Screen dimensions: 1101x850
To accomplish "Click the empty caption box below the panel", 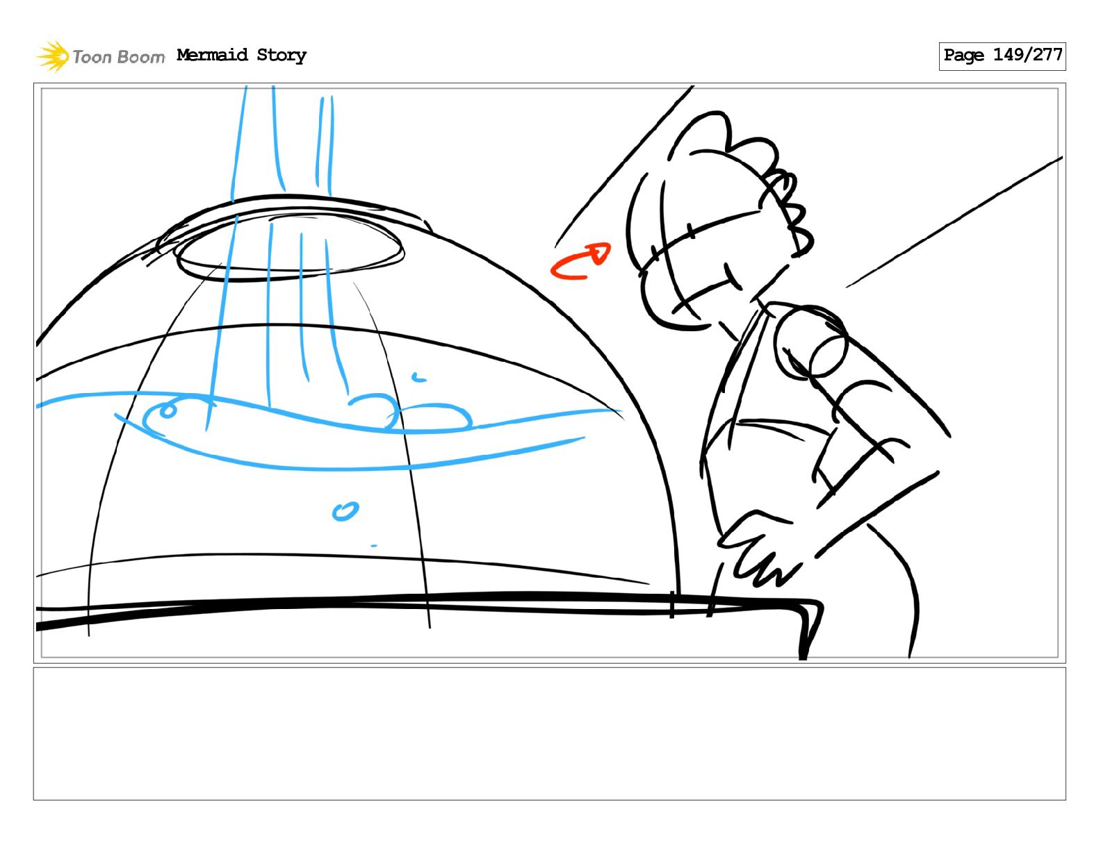I will pos(549,734).
